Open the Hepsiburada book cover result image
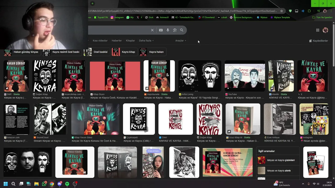 (x=159, y=76)
